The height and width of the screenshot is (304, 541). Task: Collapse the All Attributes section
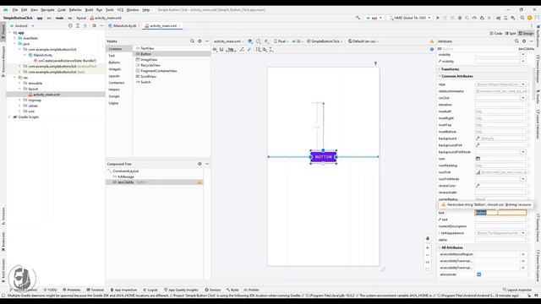[x=440, y=247]
